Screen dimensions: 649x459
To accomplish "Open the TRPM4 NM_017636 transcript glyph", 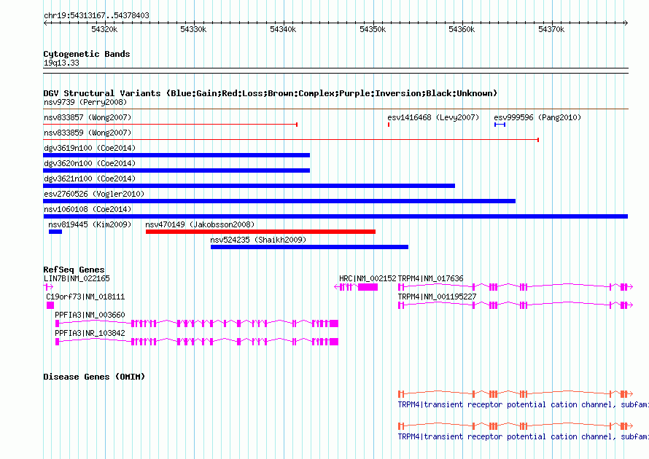I will (x=516, y=286).
